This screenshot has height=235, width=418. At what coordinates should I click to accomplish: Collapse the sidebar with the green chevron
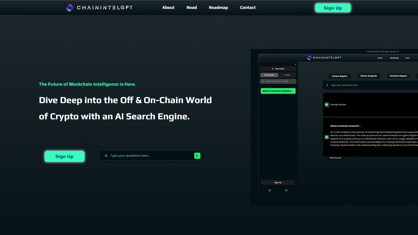[295, 64]
